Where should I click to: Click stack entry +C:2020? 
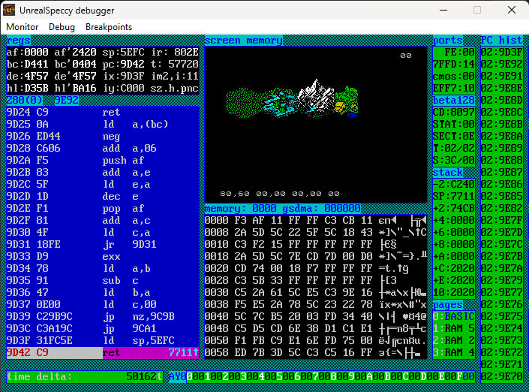454,269
